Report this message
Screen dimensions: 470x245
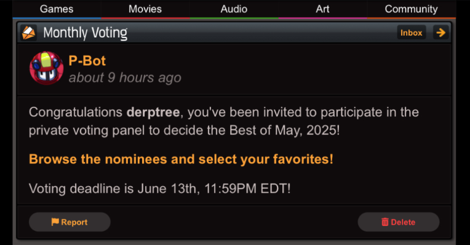tap(70, 222)
